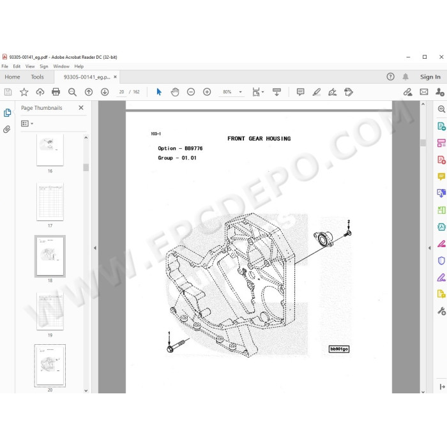Open the Window menu
This screenshot has width=447, height=447.
coord(61,66)
